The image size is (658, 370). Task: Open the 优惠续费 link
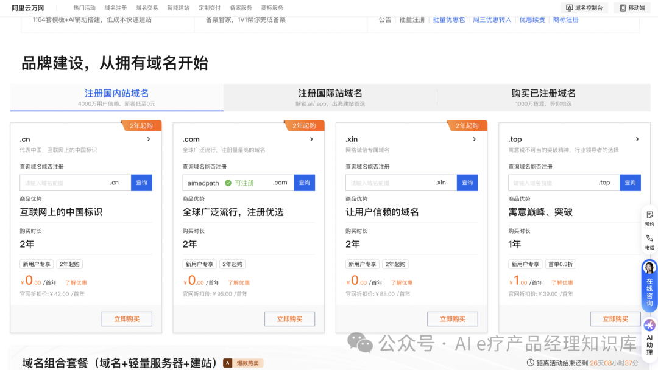[532, 19]
